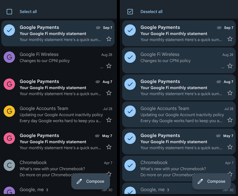Star the Aug 28 email in Select all panel
This screenshot has width=238, height=196.
[109, 66]
